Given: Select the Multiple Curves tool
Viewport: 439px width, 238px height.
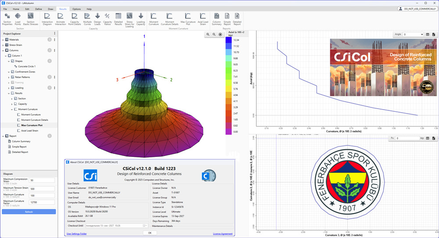Looking at the screenshot, I should (87, 19).
